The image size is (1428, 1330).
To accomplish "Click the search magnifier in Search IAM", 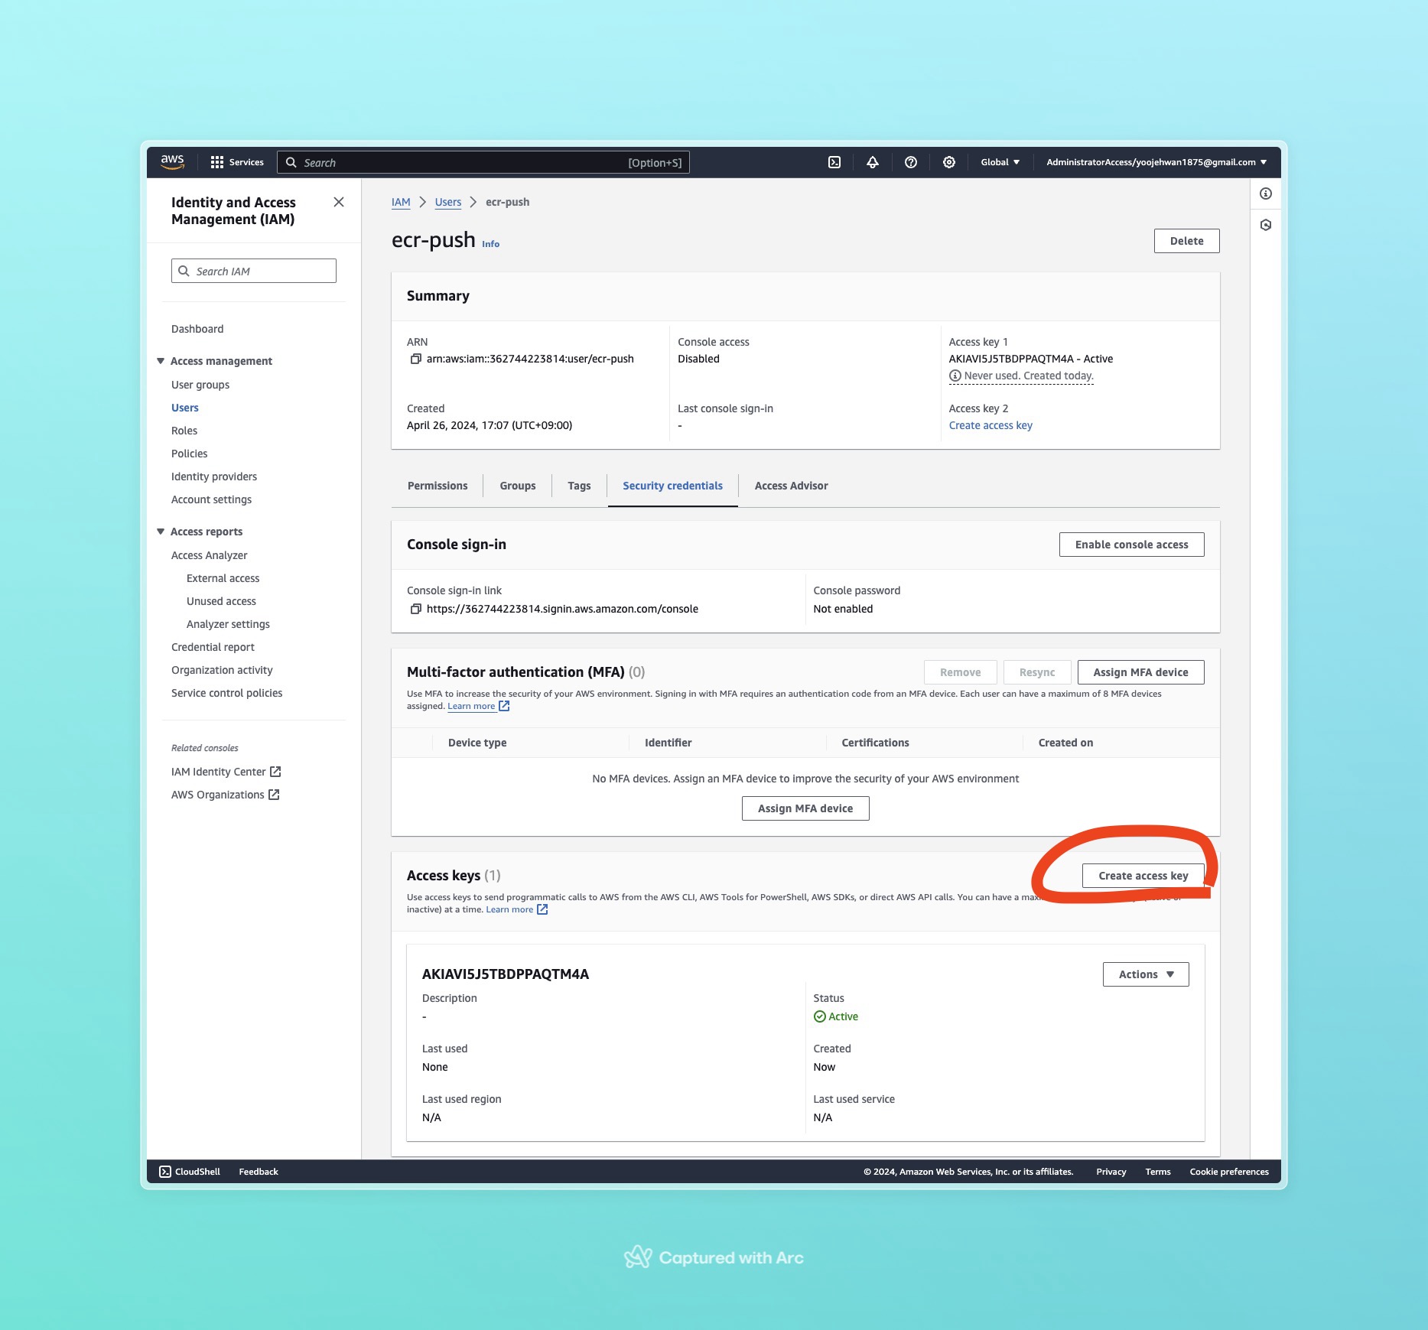I will (184, 271).
